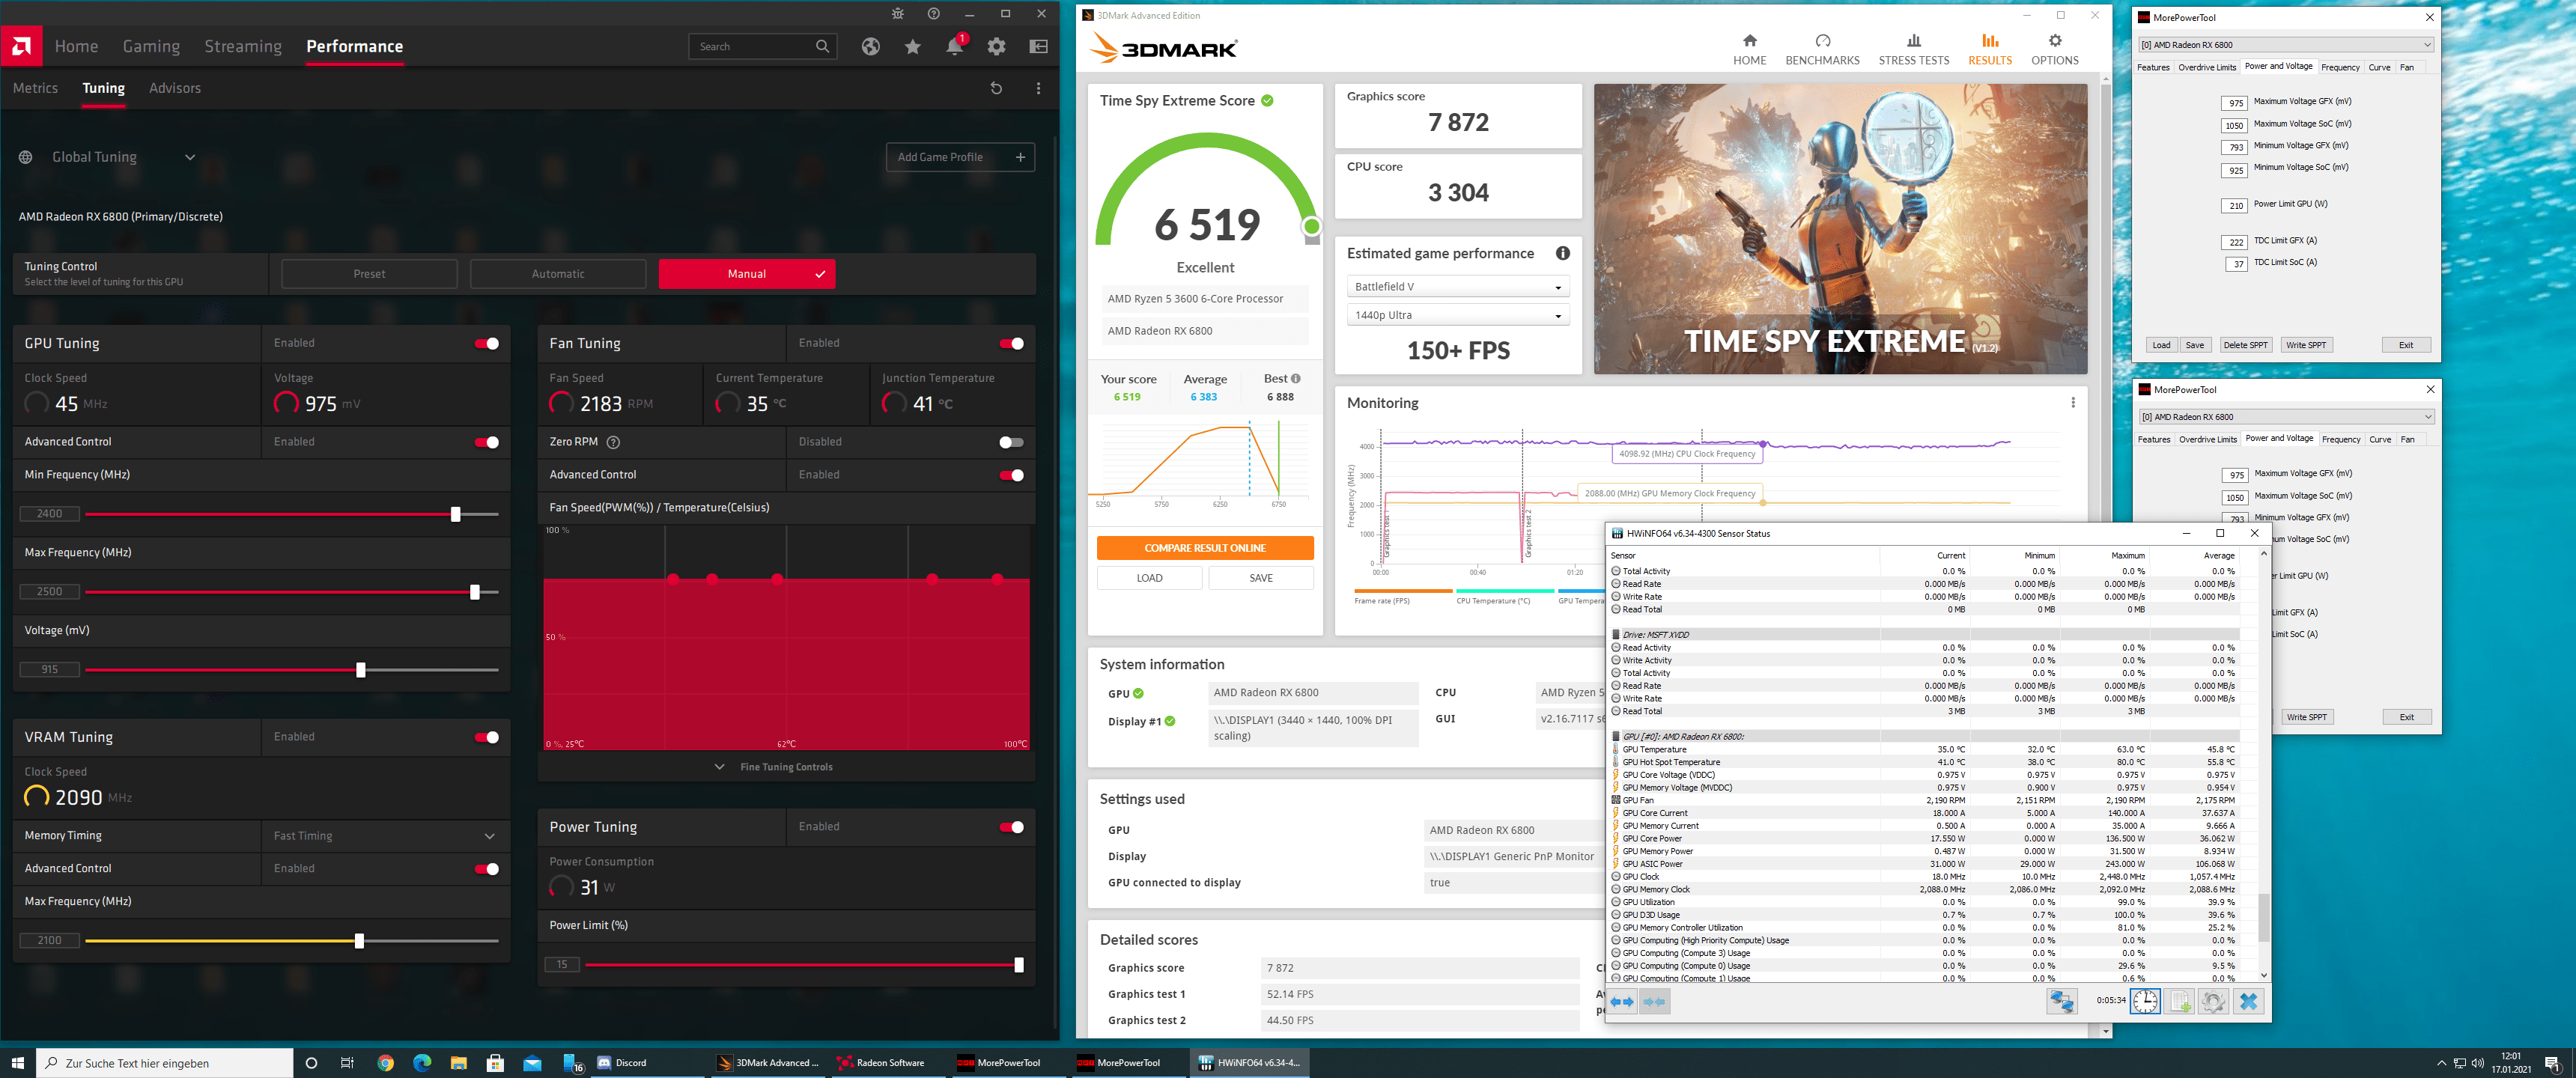The height and width of the screenshot is (1078, 2576).
Task: Open HWiNFO sensor settings gear button
Action: tap(2214, 1001)
